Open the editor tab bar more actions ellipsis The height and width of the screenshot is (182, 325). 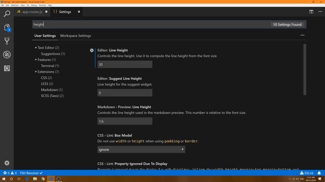pos(320,12)
